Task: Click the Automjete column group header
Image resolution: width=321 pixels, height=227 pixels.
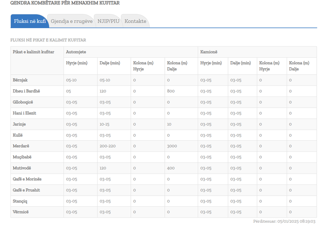Action: pyautogui.click(x=76, y=52)
